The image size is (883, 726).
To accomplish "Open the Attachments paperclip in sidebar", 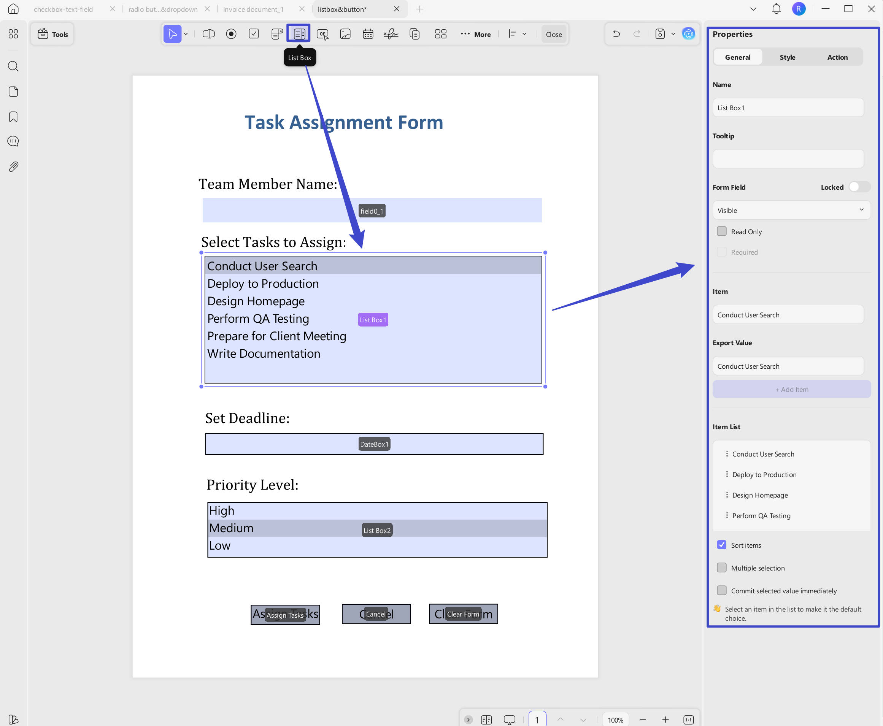I will (13, 167).
